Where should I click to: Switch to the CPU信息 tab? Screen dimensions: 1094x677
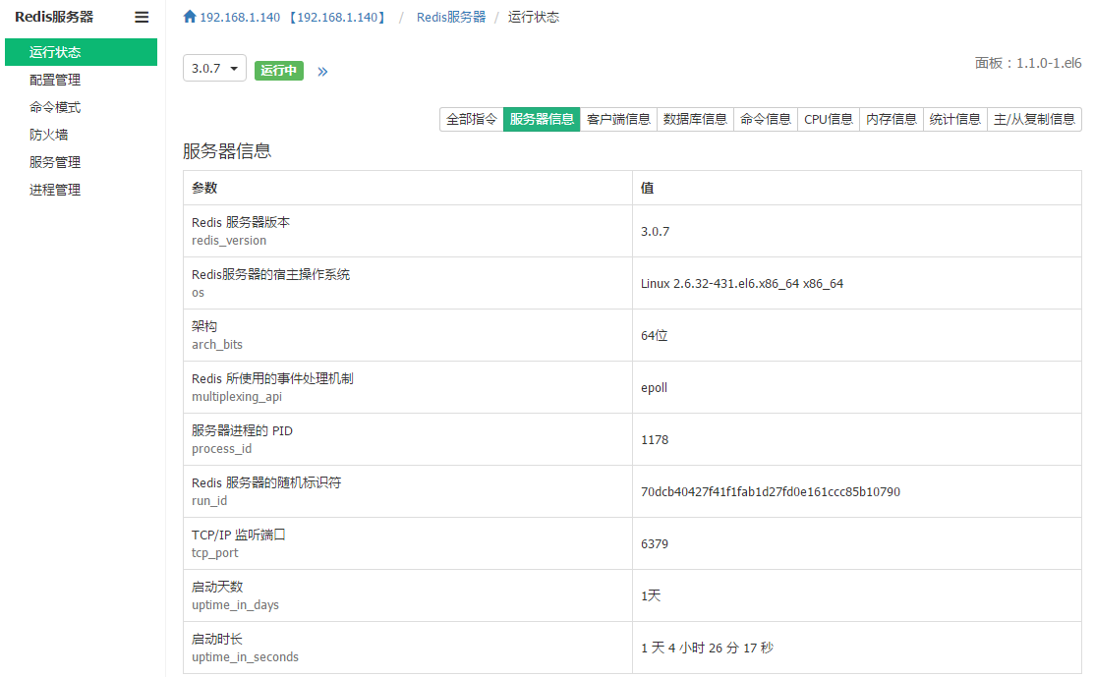[829, 119]
